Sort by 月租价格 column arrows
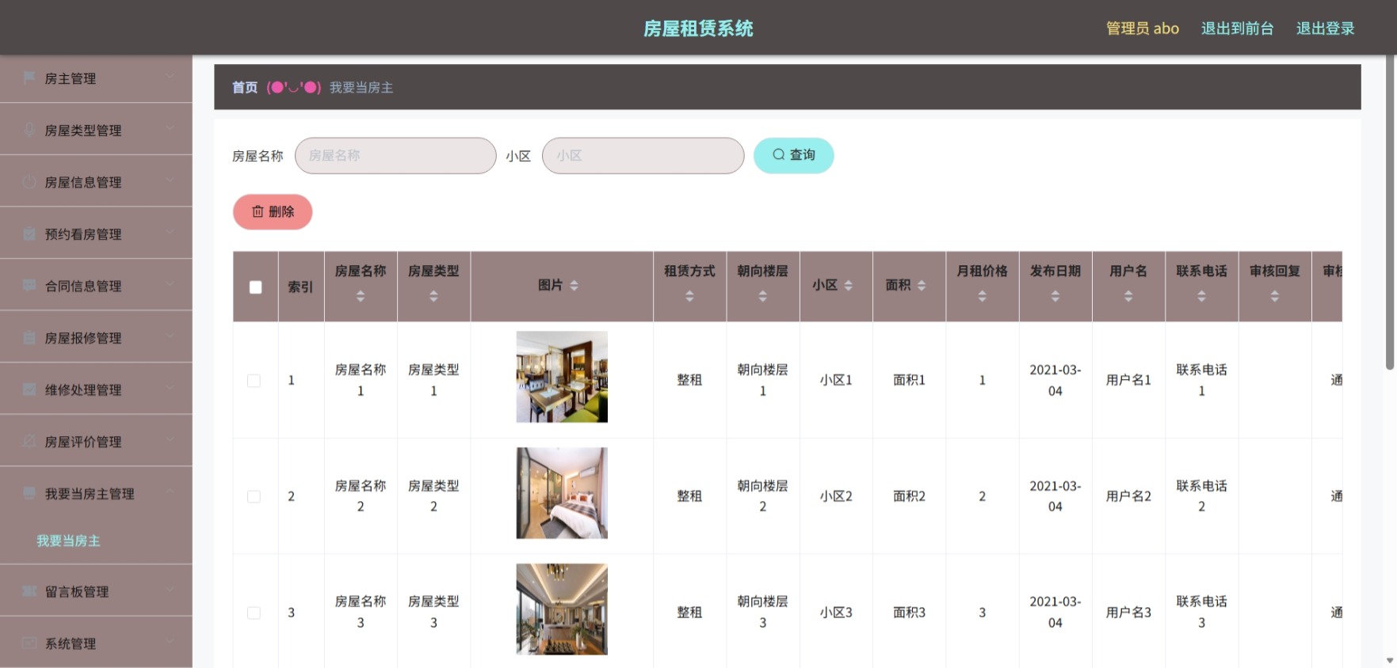 pyautogui.click(x=982, y=296)
